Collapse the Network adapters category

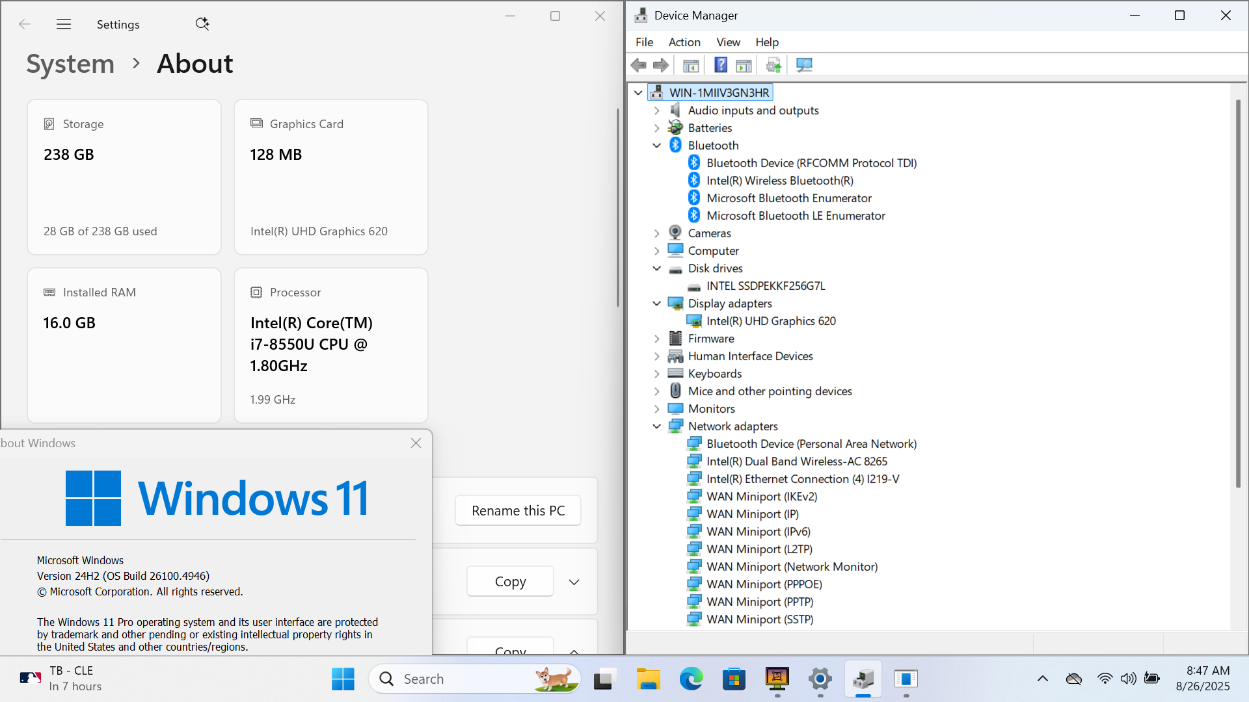pos(656,426)
